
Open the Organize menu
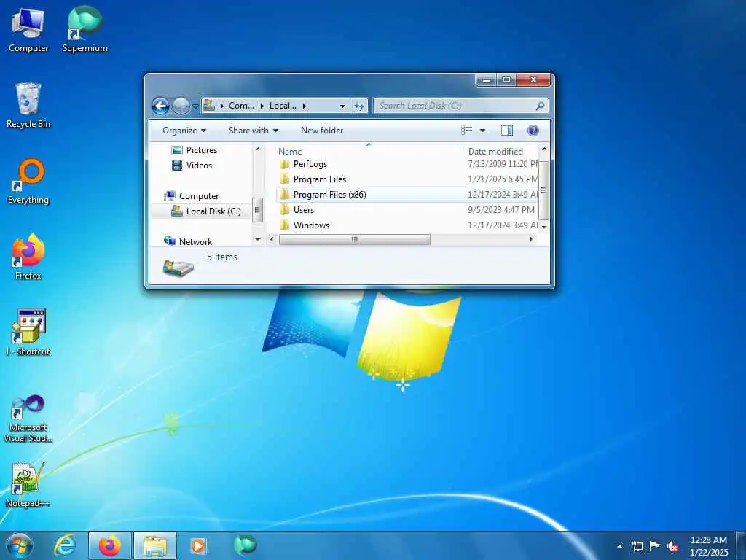point(184,131)
